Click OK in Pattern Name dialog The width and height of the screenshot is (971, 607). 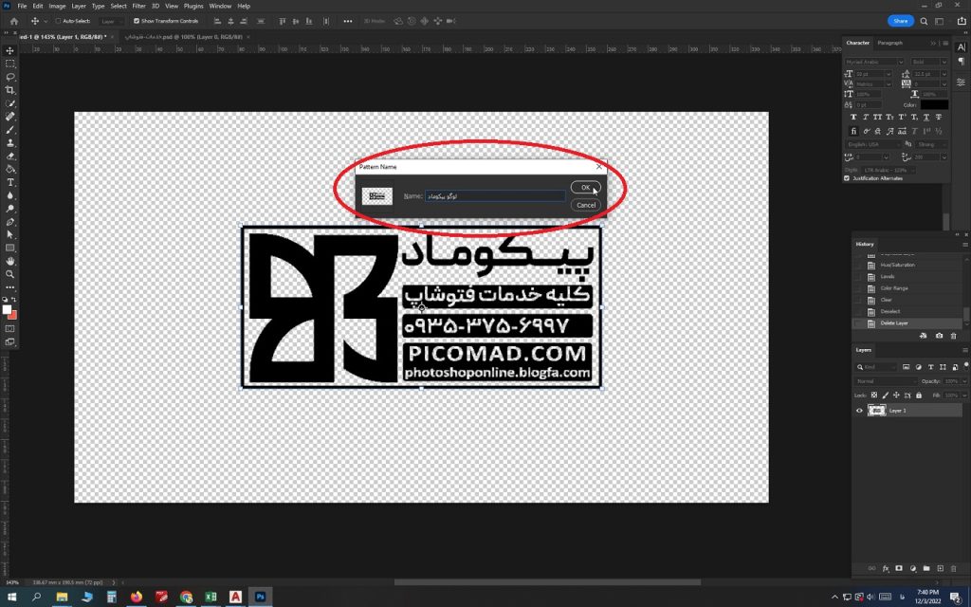pos(585,187)
